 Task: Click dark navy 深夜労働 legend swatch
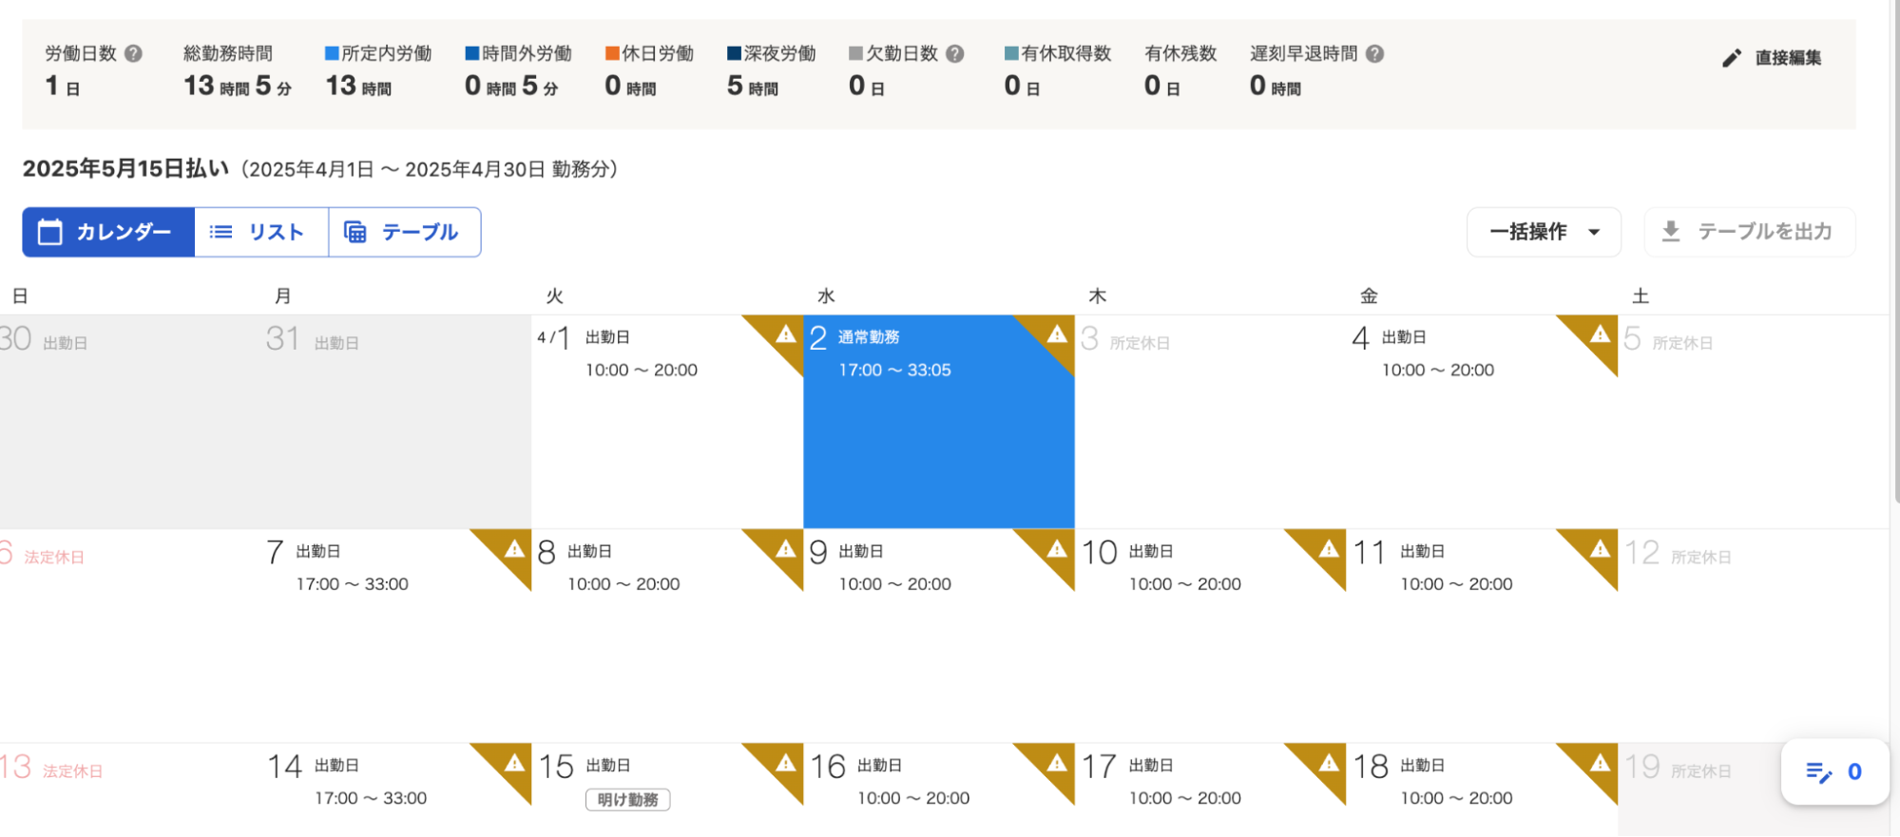click(734, 53)
